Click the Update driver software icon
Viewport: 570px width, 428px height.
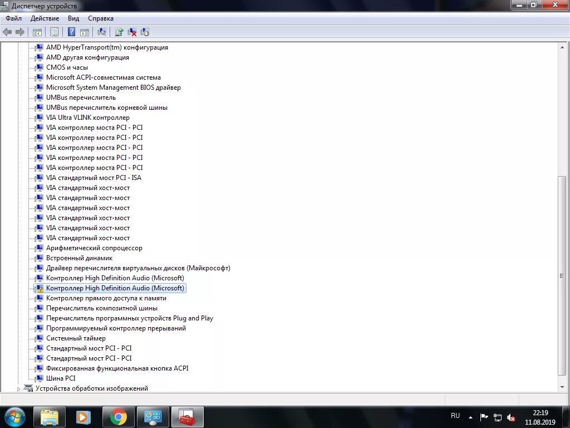pyautogui.click(x=119, y=32)
